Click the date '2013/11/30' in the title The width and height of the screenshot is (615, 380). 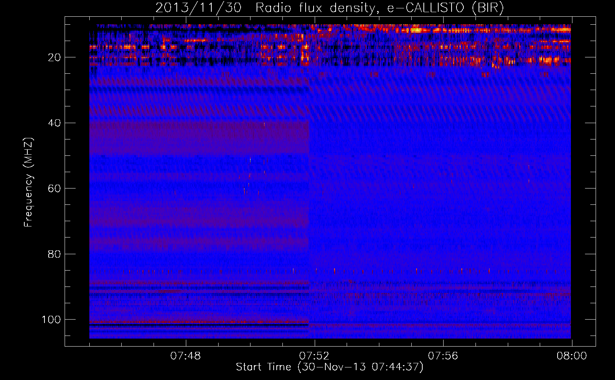pos(198,8)
